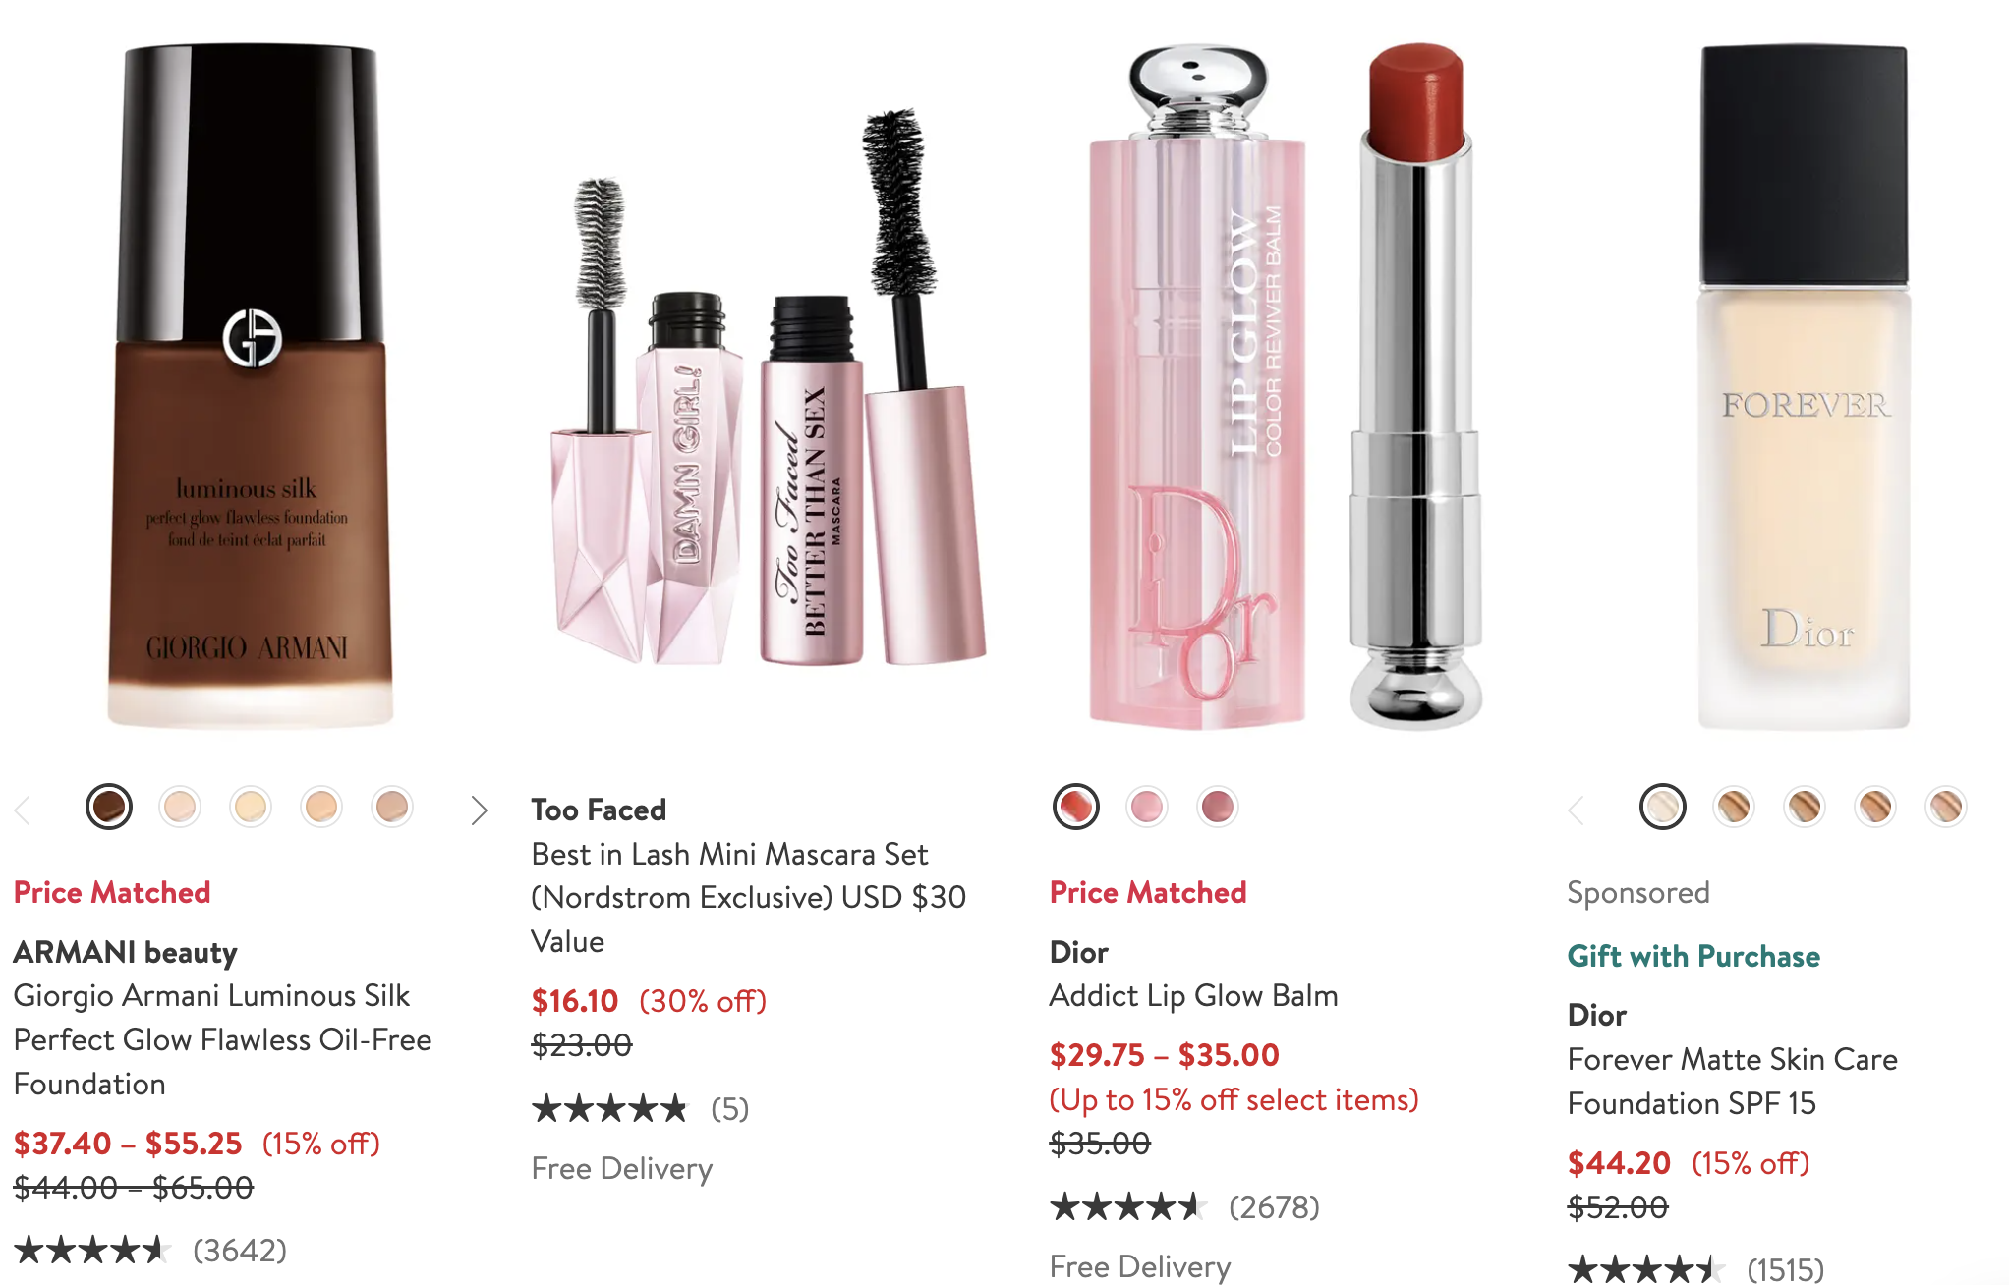Select the red Dior Lip Glow shade
The height and width of the screenshot is (1285, 2009).
click(x=1076, y=808)
